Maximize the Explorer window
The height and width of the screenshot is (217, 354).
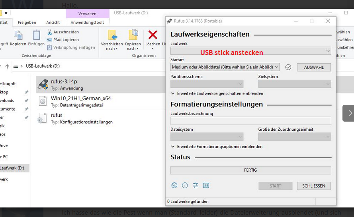tap(346, 13)
